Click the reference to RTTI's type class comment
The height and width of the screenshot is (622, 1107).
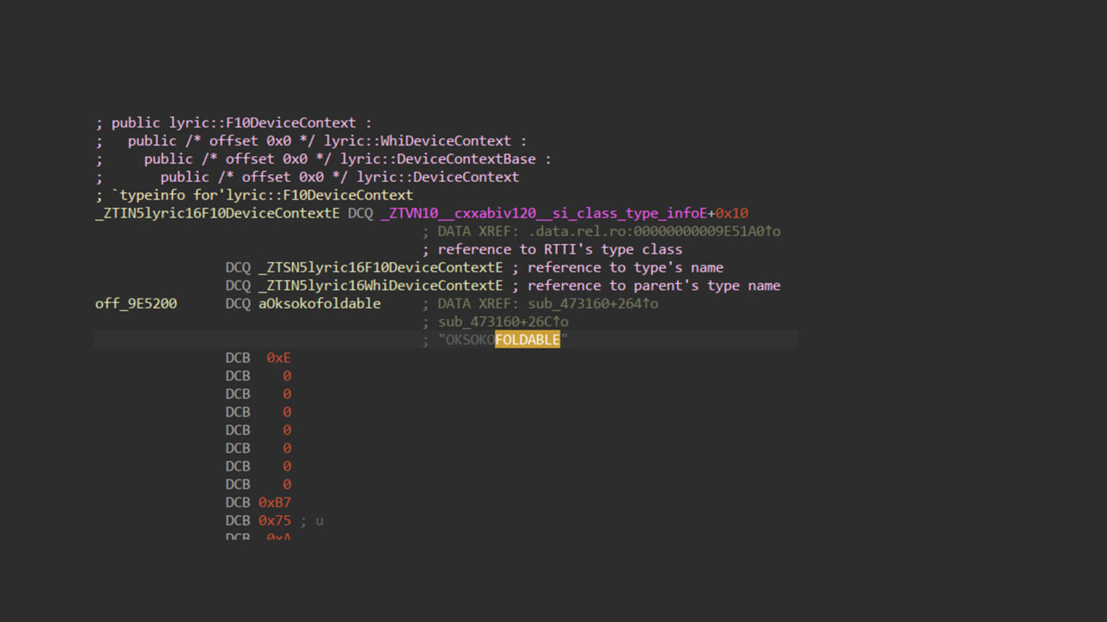click(553, 249)
